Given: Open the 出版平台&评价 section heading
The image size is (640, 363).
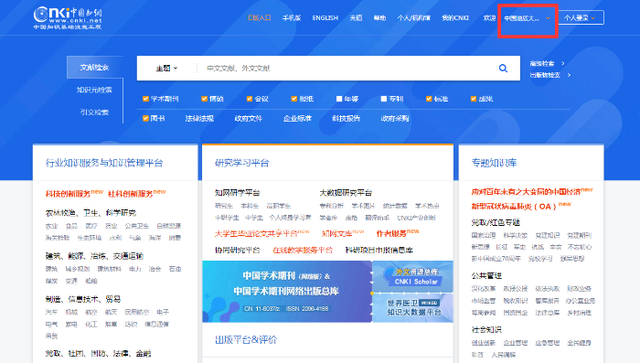Looking at the screenshot, I should (246, 340).
